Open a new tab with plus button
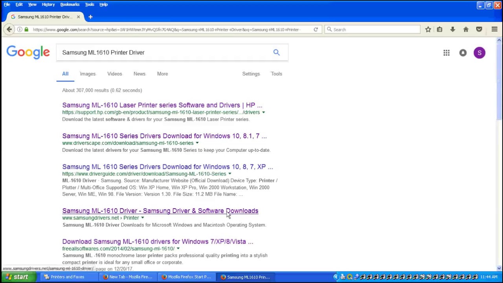503x283 pixels. (x=90, y=17)
